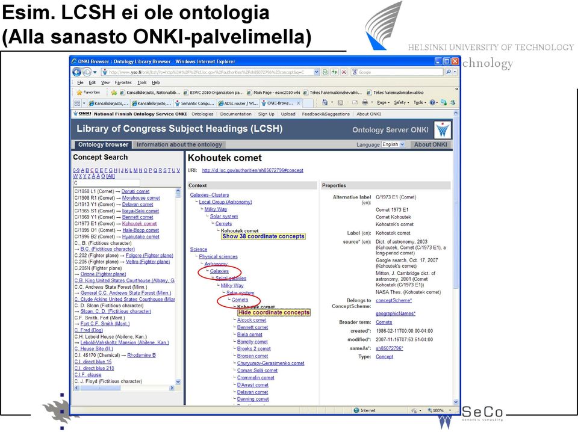
Task: Click the browser Forward arrow button
Action: [87, 72]
